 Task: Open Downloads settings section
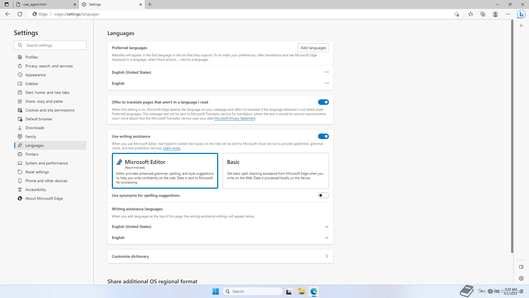[50, 128]
